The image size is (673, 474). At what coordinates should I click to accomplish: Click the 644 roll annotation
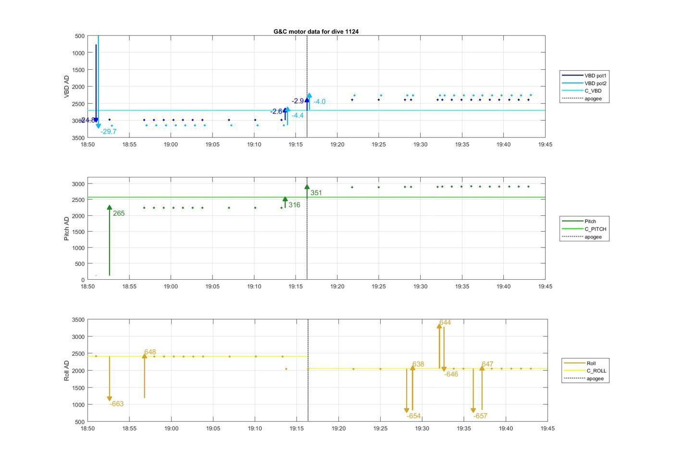(x=445, y=322)
